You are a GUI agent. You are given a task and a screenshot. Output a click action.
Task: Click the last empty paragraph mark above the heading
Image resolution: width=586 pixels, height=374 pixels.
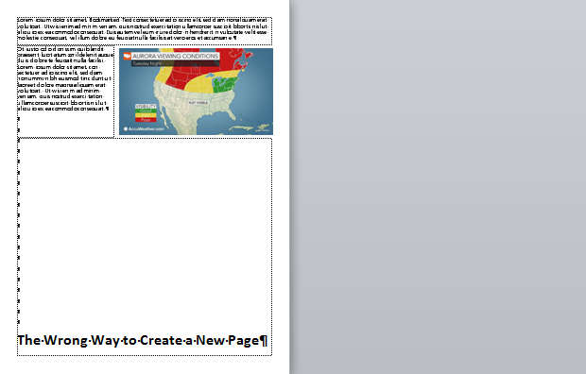(18, 322)
